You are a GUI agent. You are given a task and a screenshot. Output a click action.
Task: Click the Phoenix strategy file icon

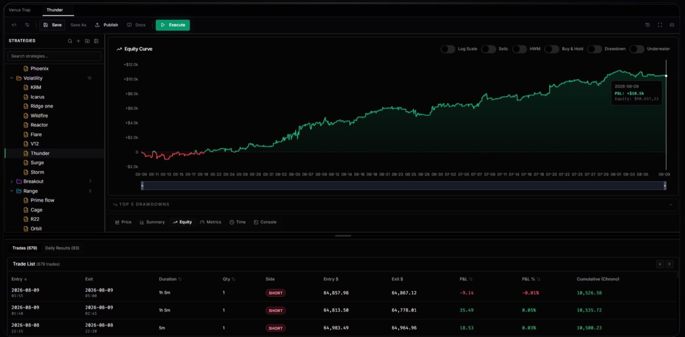pos(26,69)
